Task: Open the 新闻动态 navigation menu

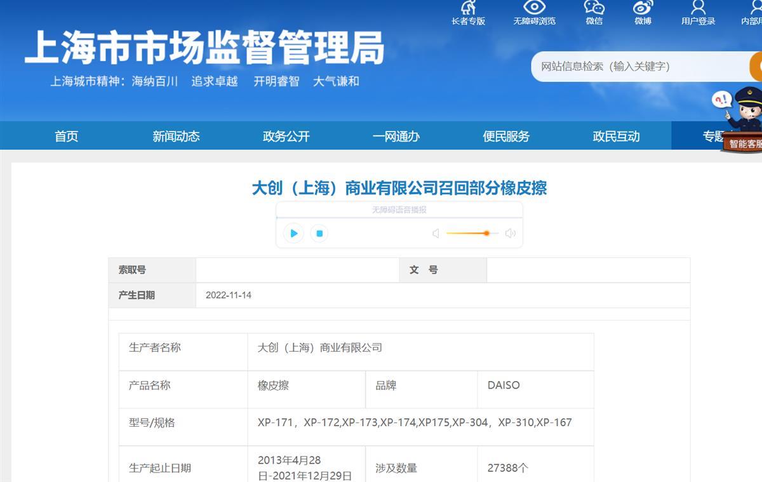Action: point(176,137)
